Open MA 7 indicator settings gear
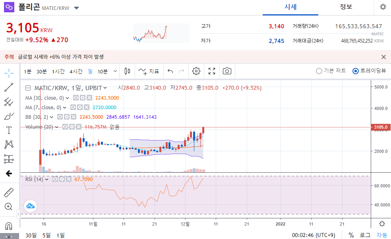The image size is (391, 239). (x=80, y=108)
